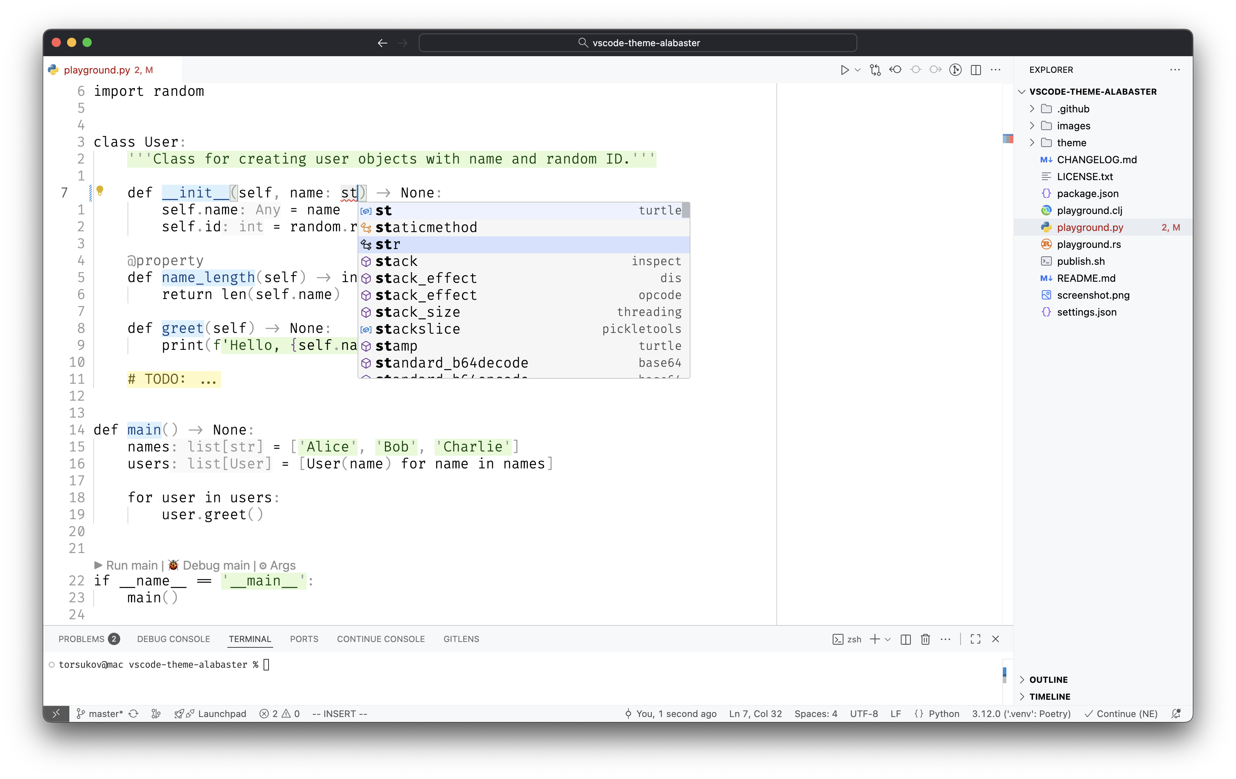
Task: Run the Python file with play icon
Action: (x=845, y=70)
